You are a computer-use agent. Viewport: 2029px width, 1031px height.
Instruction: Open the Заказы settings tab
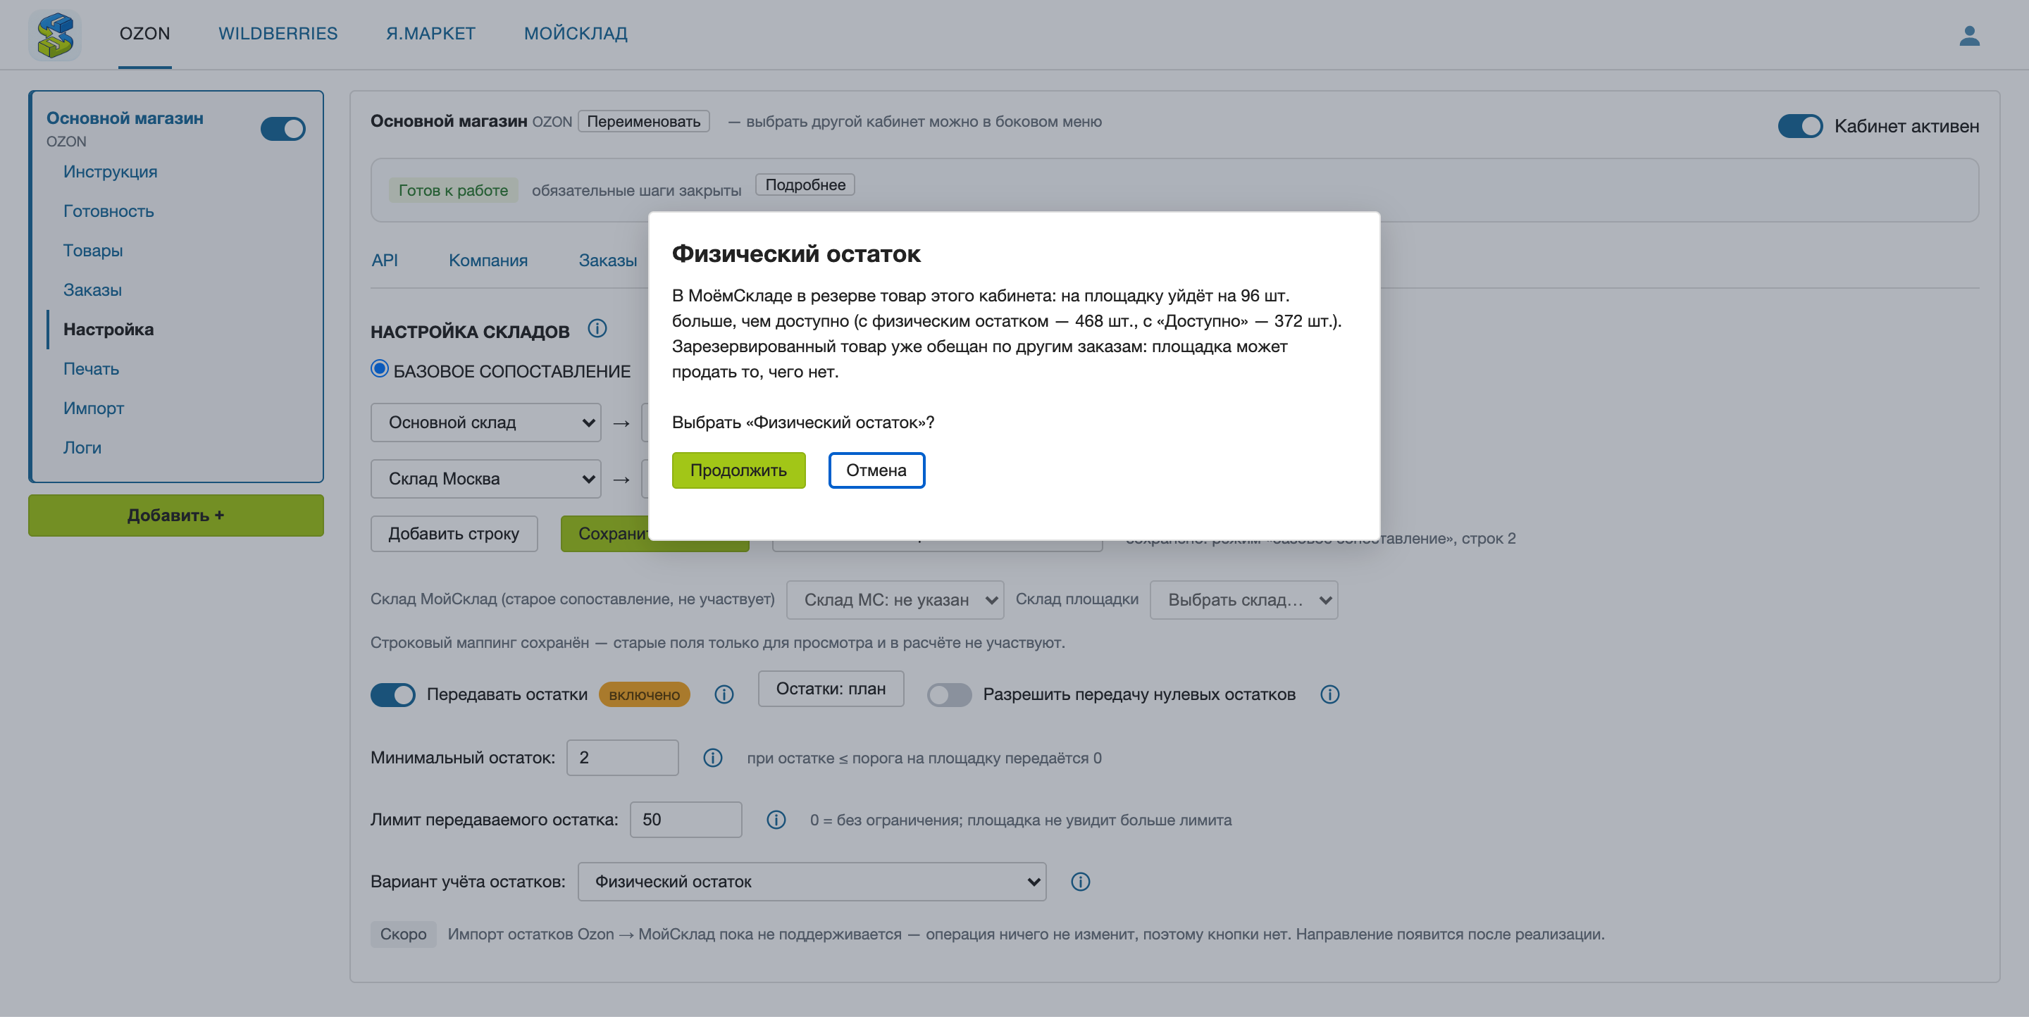pos(608,260)
